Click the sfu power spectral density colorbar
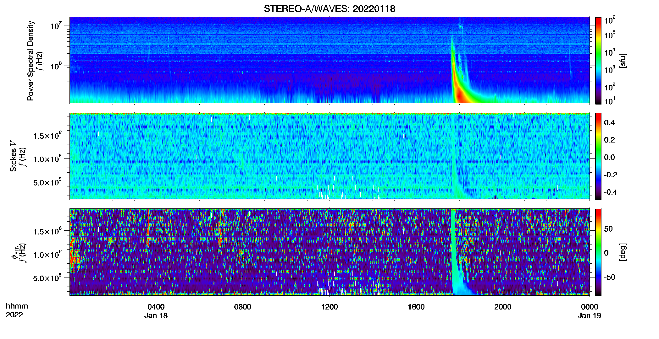The width and height of the screenshot is (659, 339). point(598,61)
